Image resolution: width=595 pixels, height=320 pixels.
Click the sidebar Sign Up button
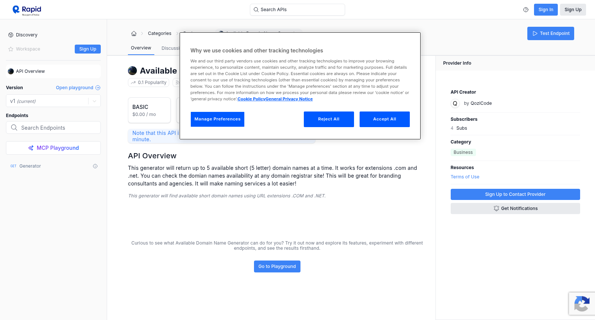tap(88, 49)
